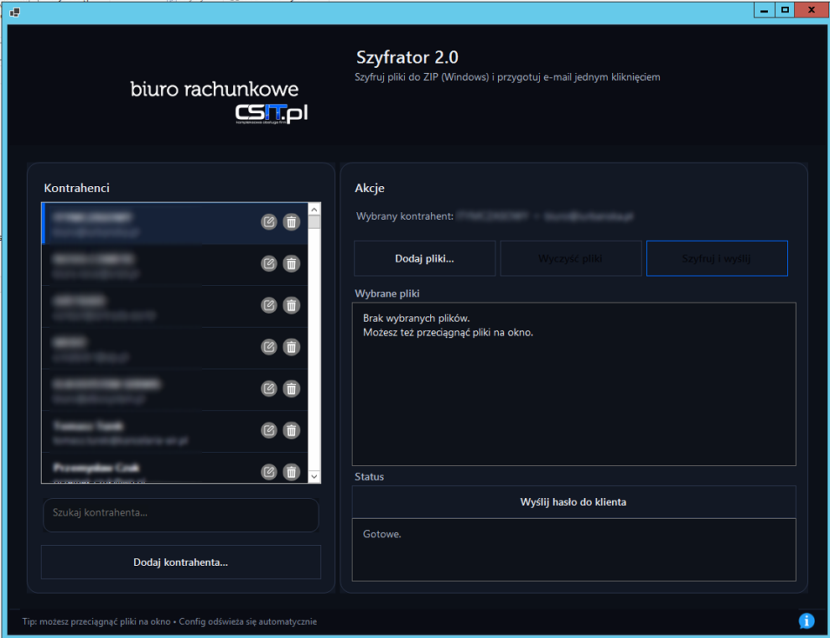Click the pencil icon on the fifth contractor row
The image size is (830, 638).
[269, 389]
